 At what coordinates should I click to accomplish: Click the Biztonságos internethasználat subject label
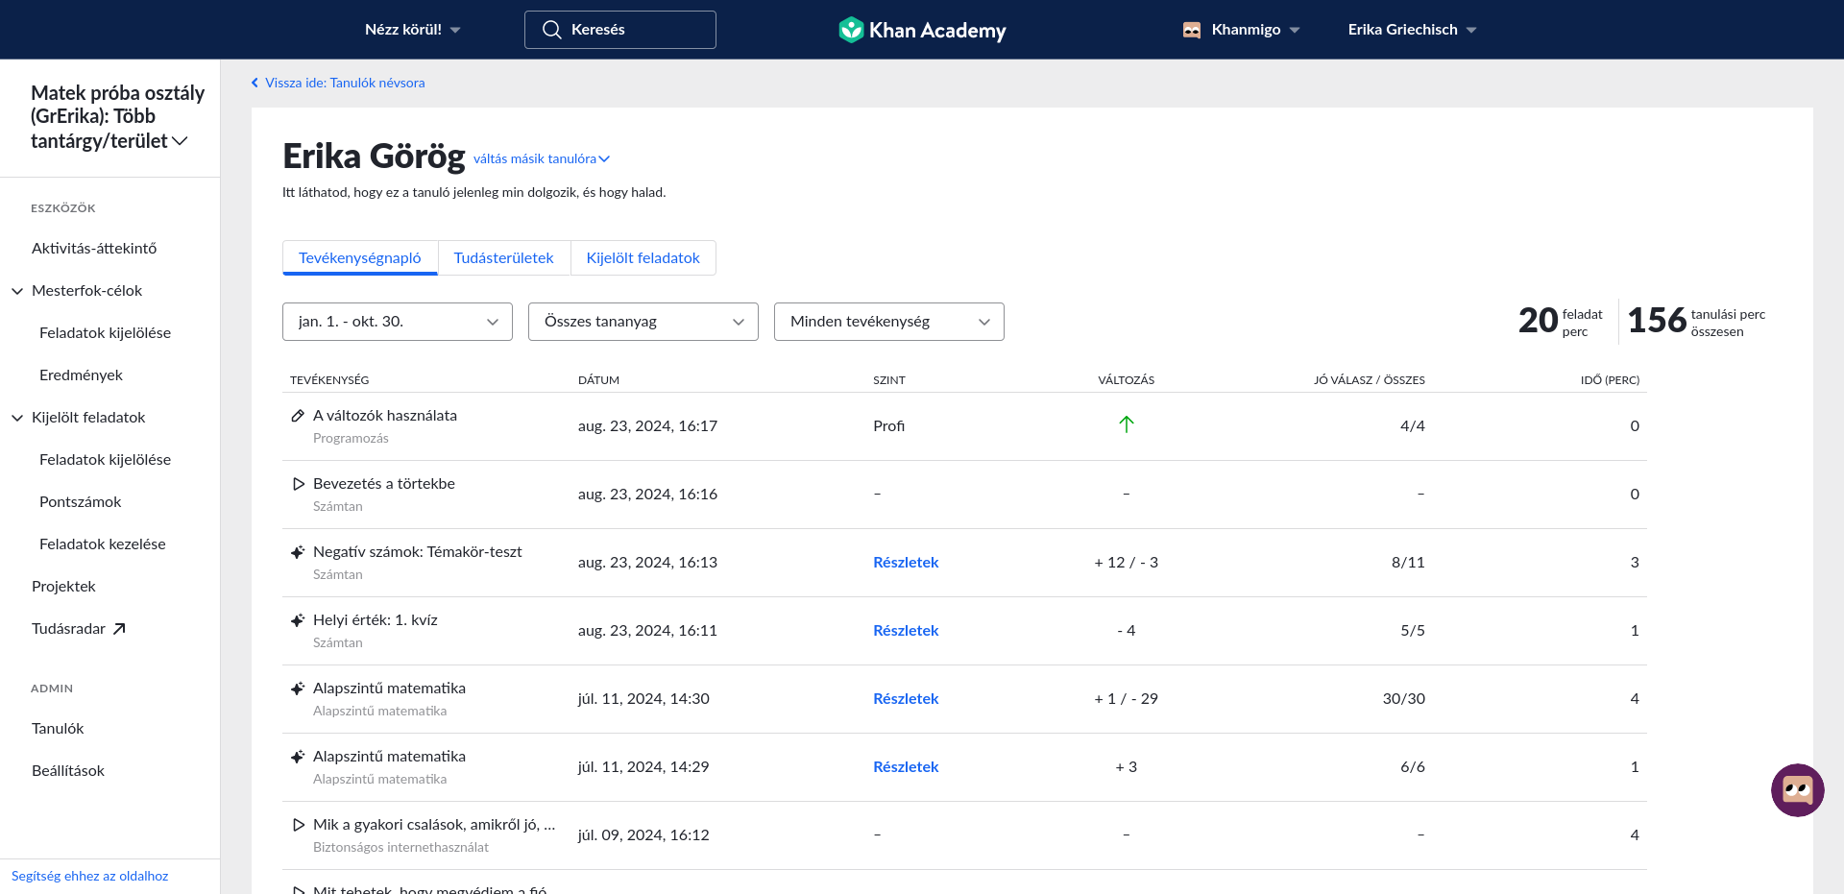[x=400, y=847]
